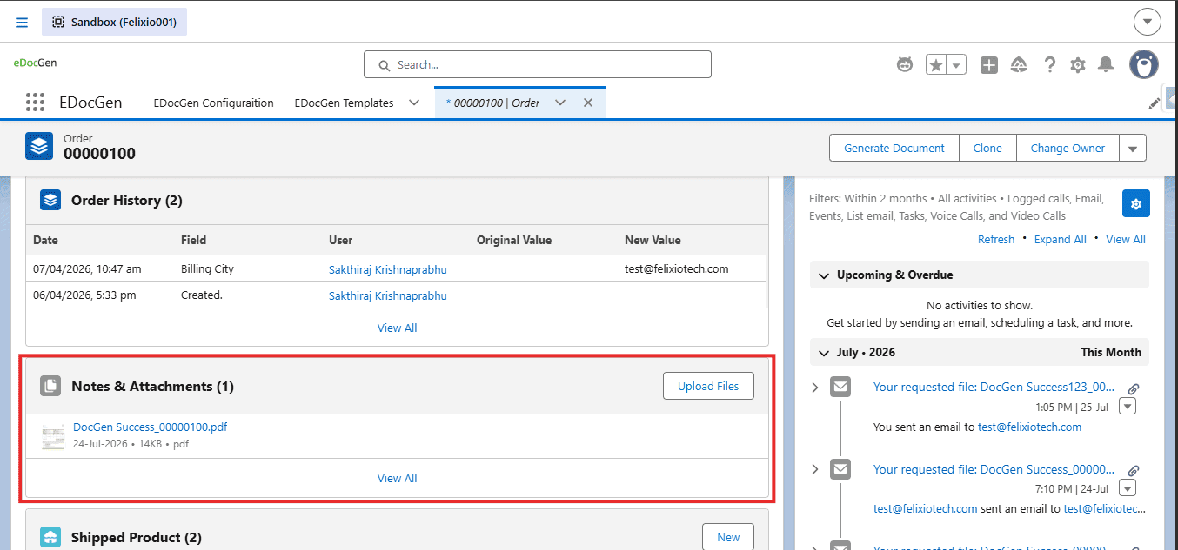Image resolution: width=1178 pixels, height=550 pixels.
Task: Open 'Your requested file: DocGen Success123' email link
Action: click(x=994, y=388)
